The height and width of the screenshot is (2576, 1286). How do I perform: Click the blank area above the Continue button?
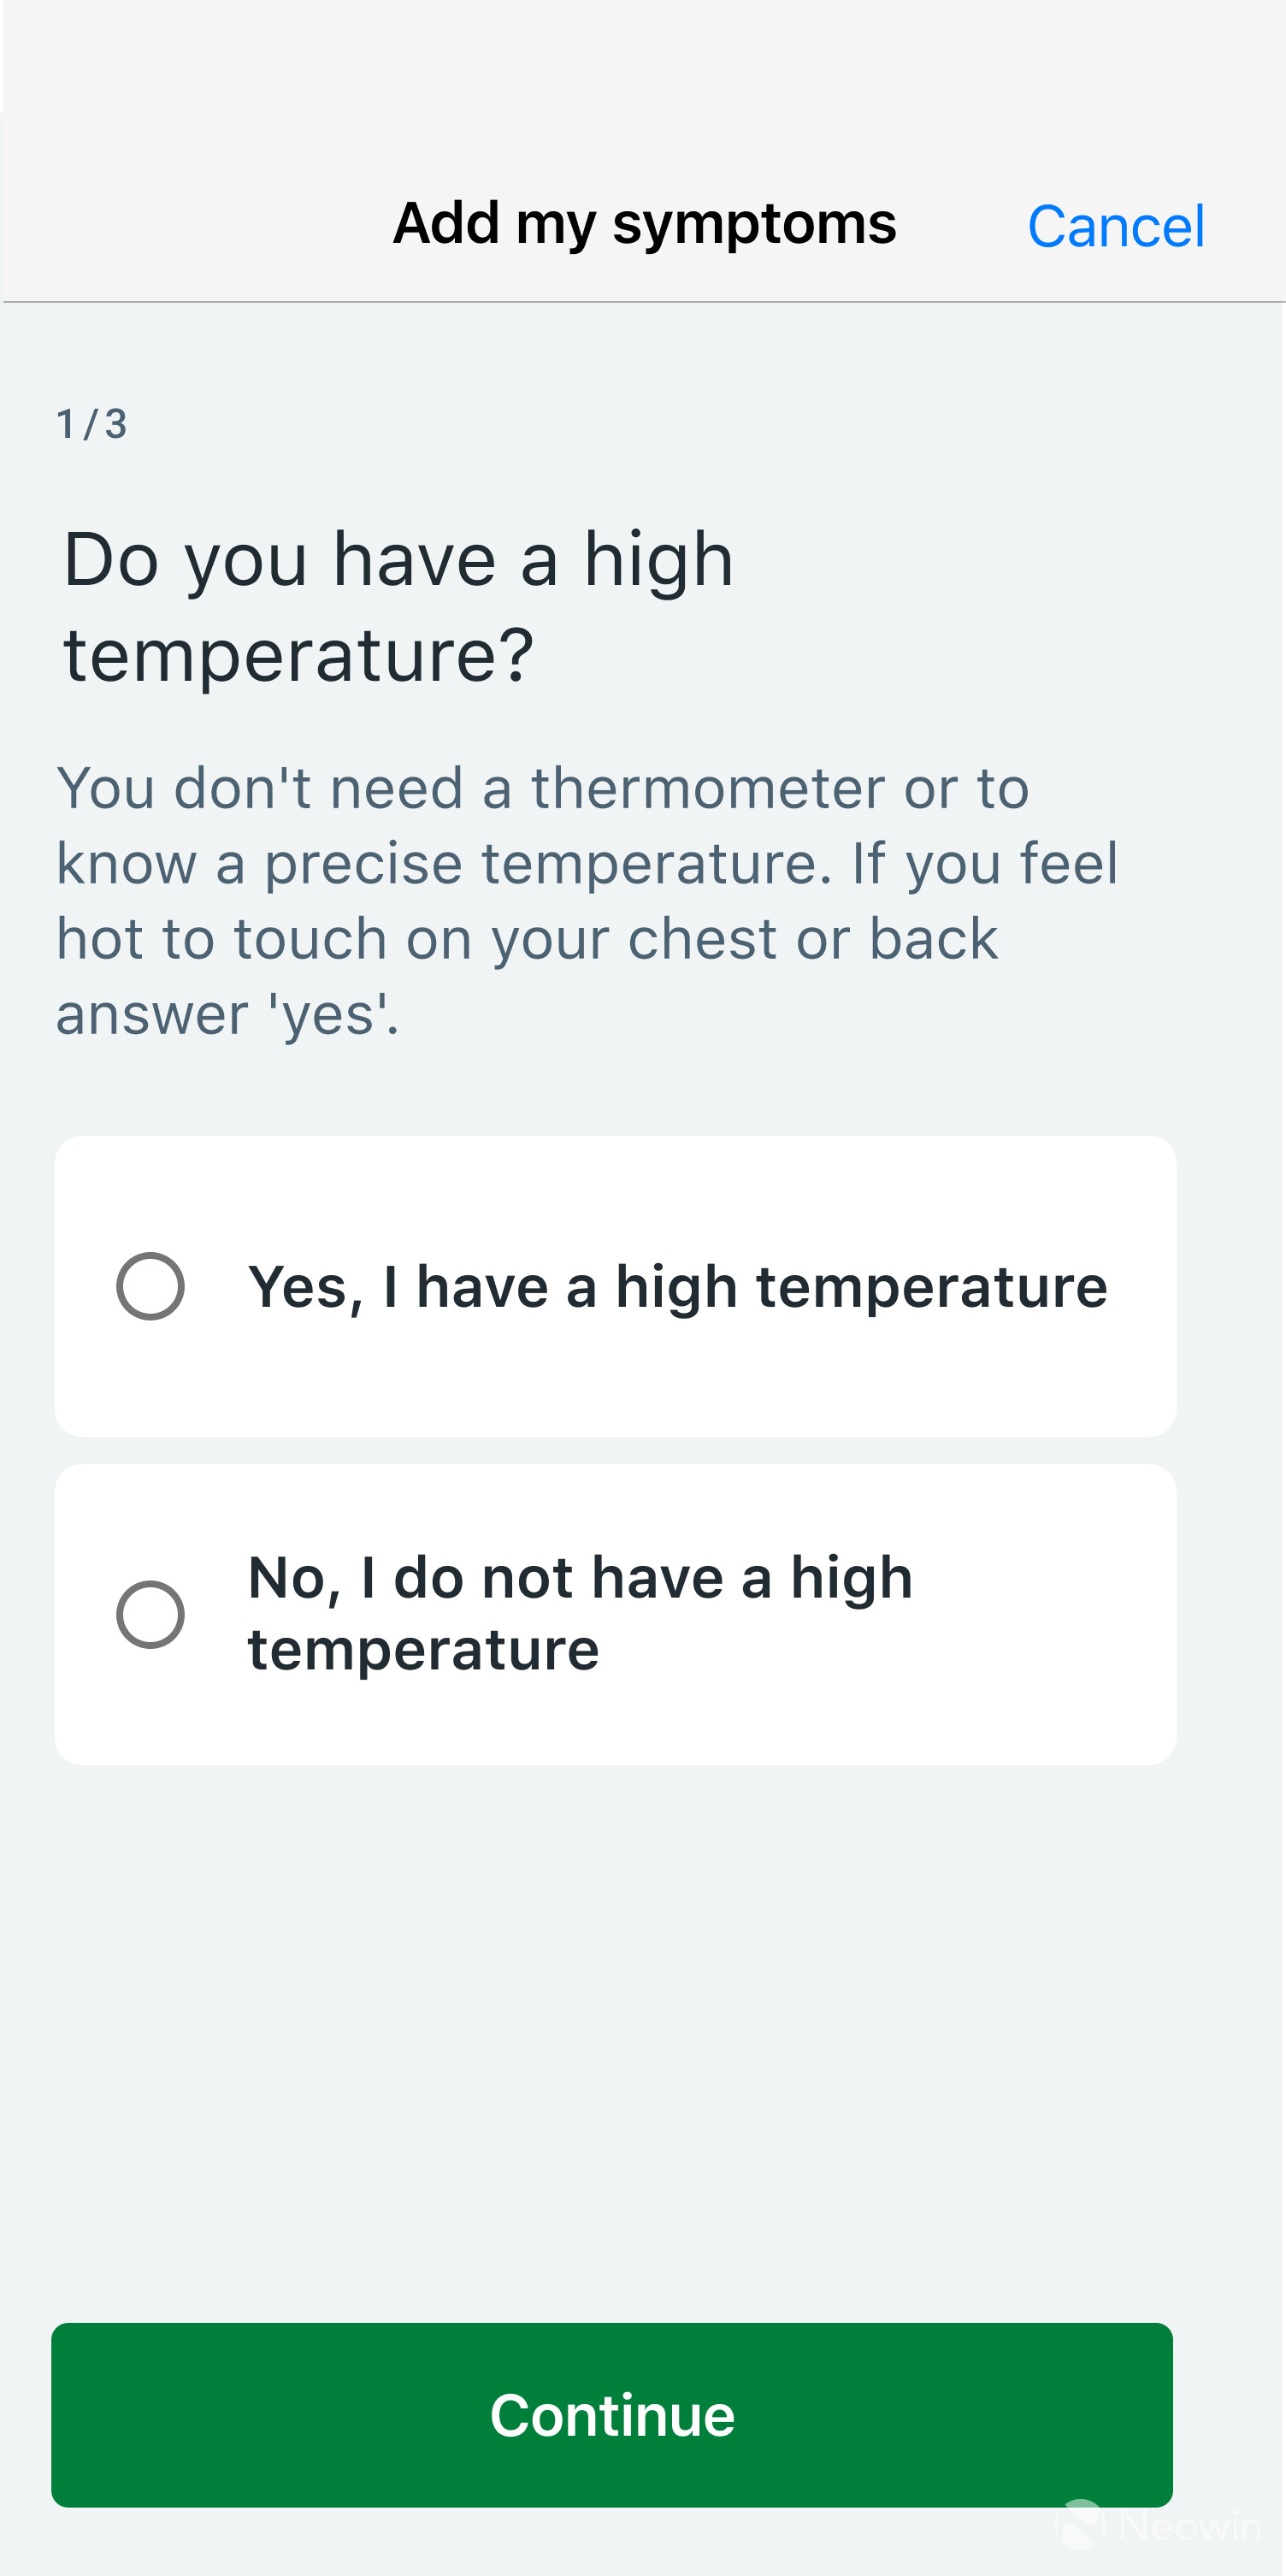614,2050
